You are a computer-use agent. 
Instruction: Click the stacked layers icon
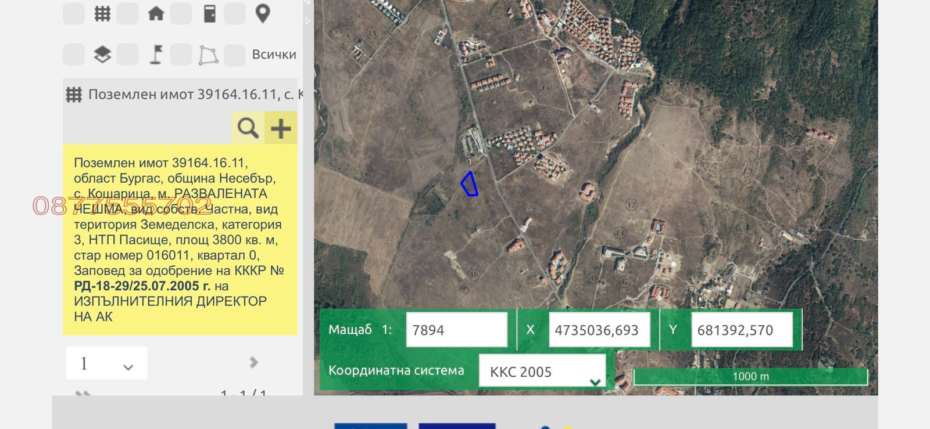pyautogui.click(x=102, y=55)
